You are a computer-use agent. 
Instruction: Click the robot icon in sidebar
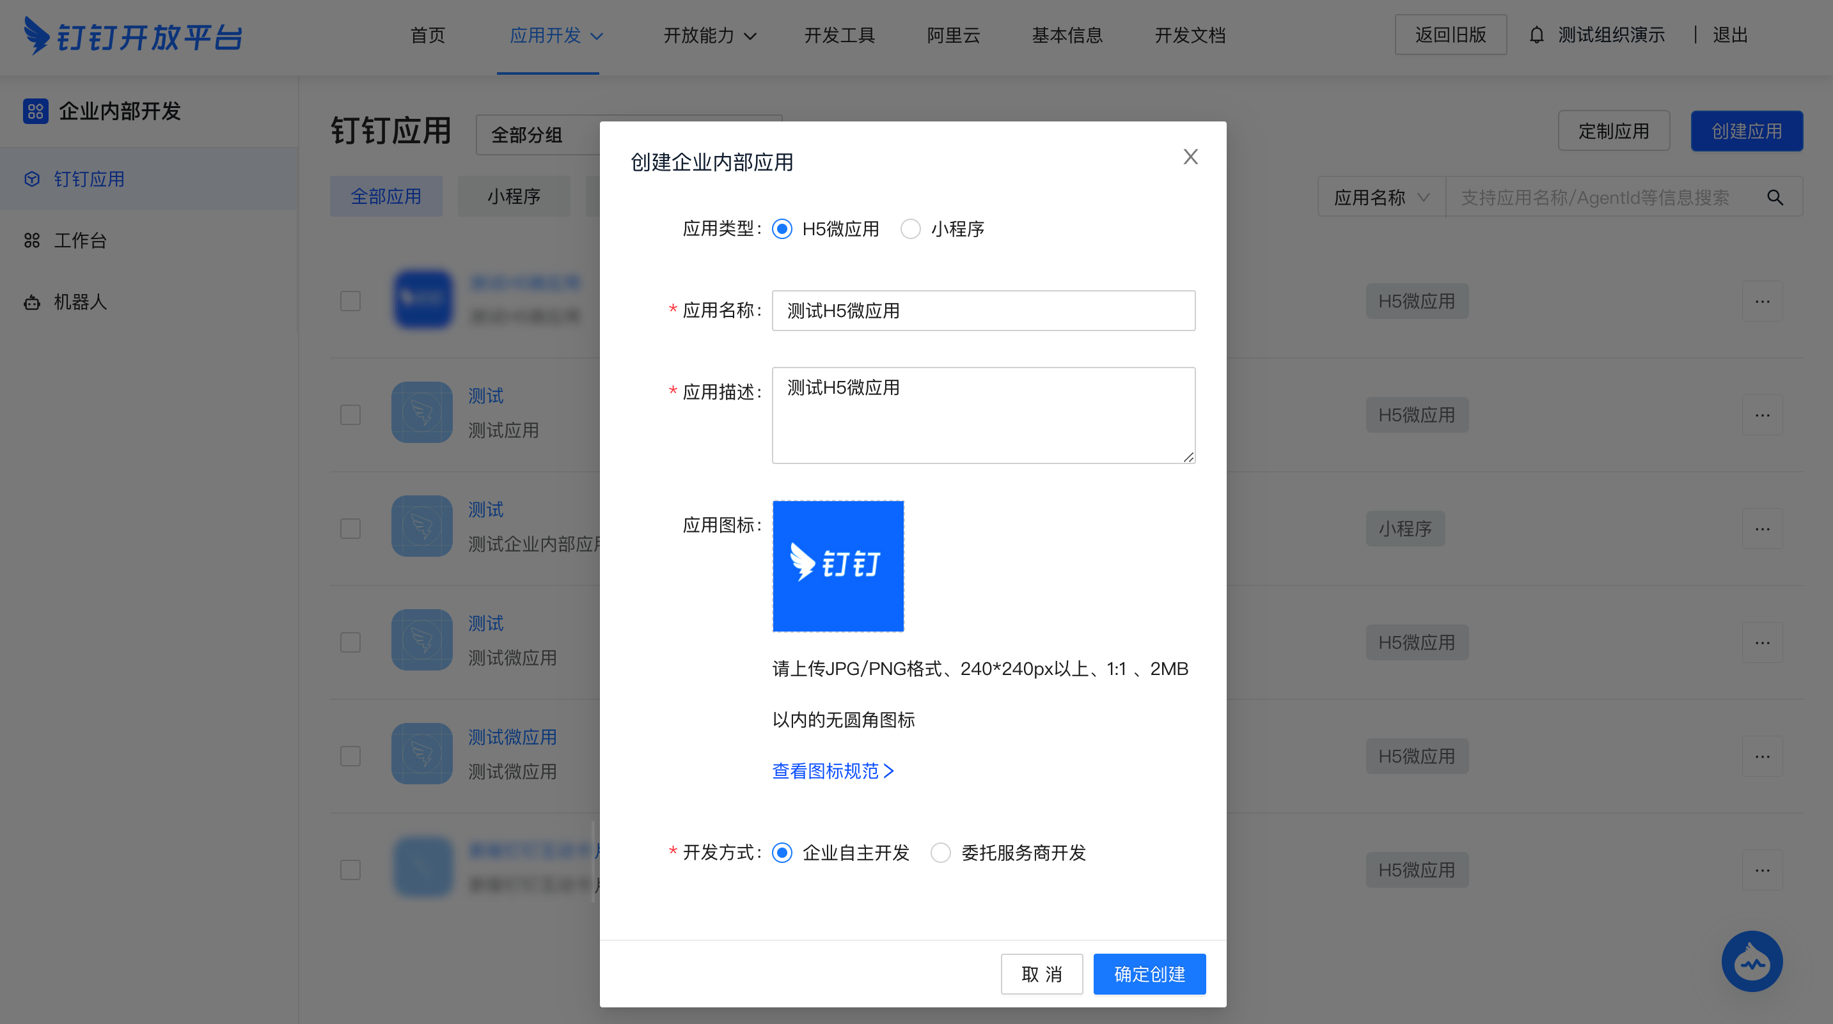click(x=32, y=302)
